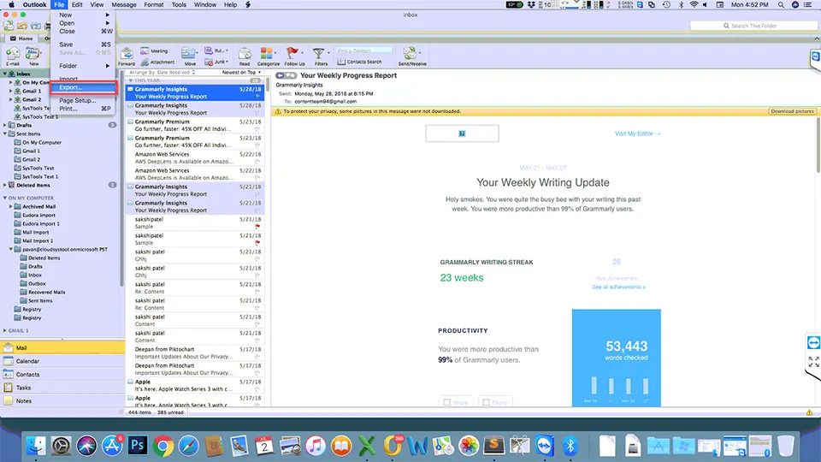Open the Deepan from Piktochart first email
This screenshot has width=821, height=462.
pyautogui.click(x=195, y=352)
